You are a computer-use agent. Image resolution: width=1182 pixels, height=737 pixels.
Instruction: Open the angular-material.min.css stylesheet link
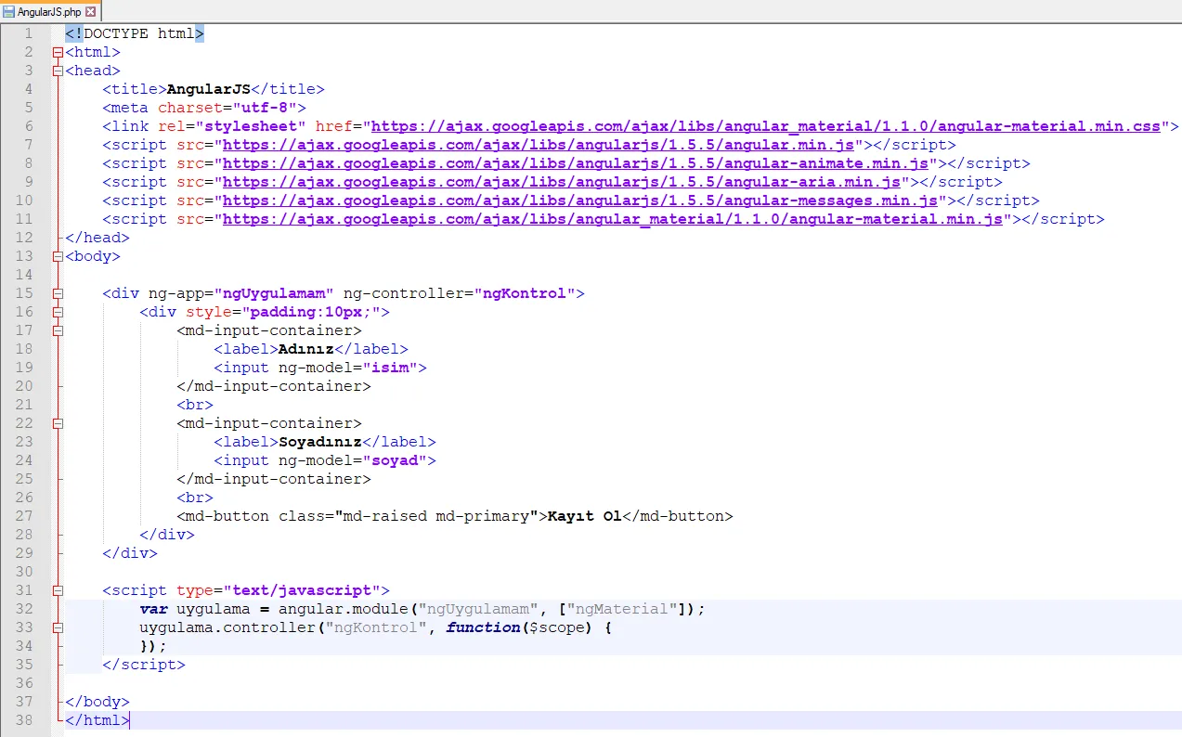tap(766, 126)
